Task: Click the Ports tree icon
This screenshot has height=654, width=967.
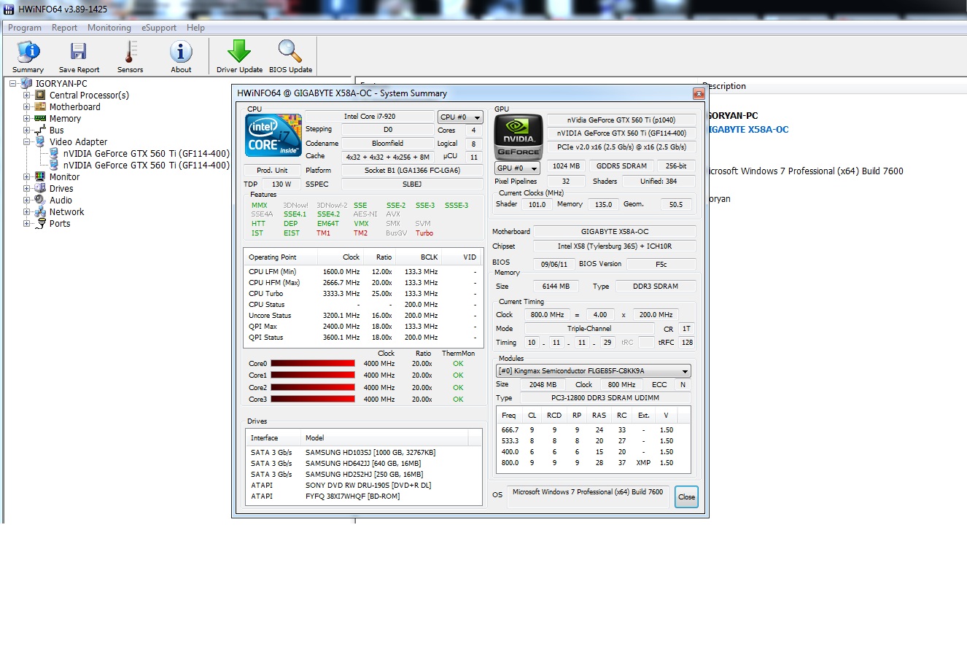Action: tap(41, 223)
